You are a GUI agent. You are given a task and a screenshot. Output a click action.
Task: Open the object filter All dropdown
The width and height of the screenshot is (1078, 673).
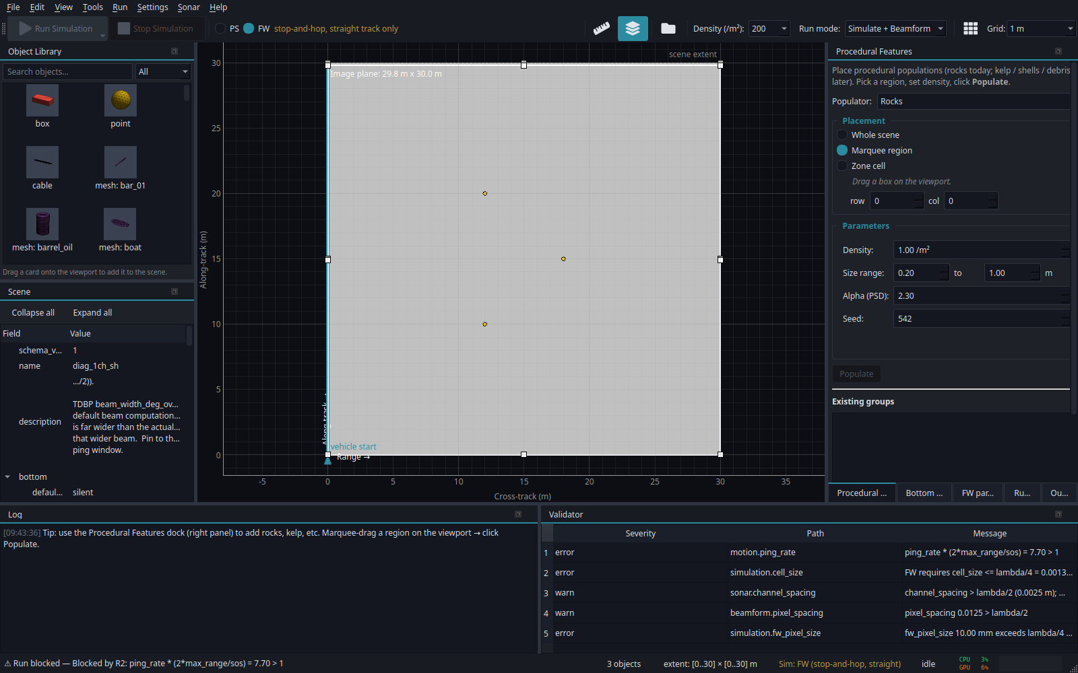click(163, 71)
